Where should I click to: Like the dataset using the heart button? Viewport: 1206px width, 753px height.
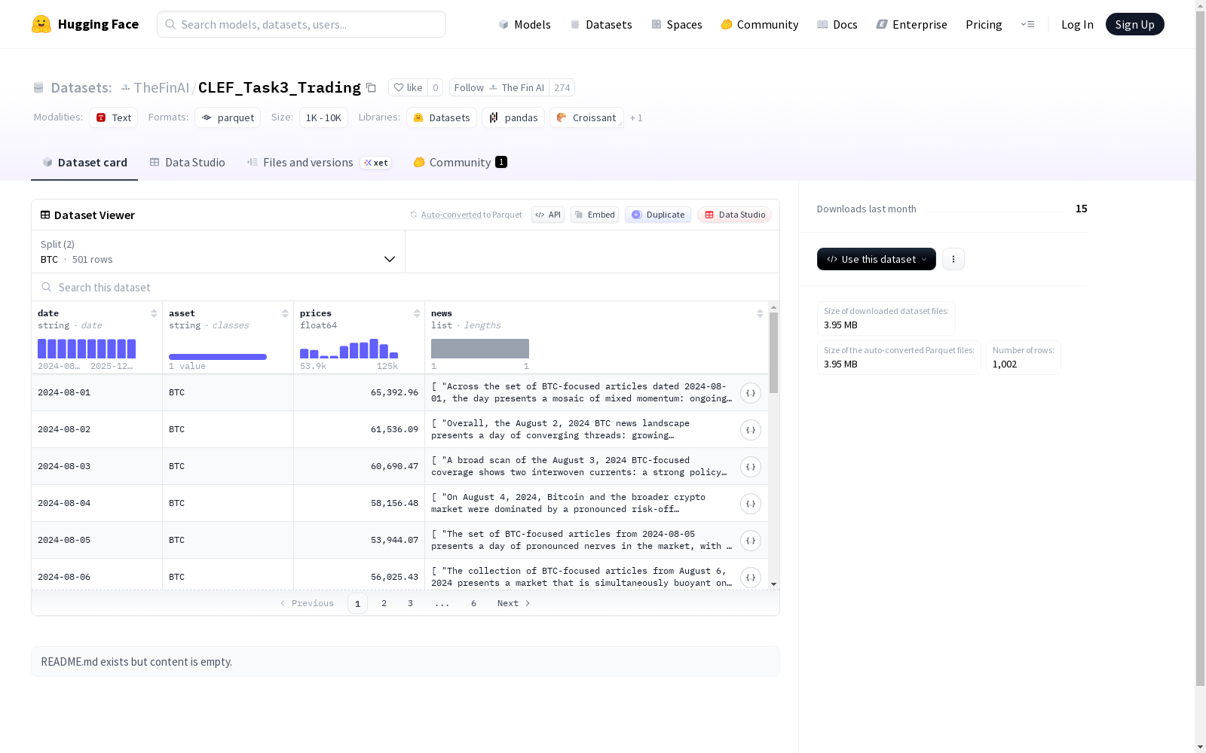(408, 87)
